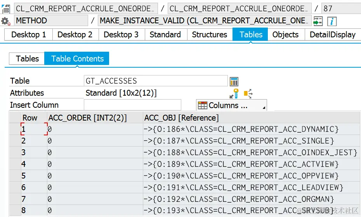Viewport: 361px width, 217px height.
Task: Click the line number field showing 87
Action: [341, 9]
